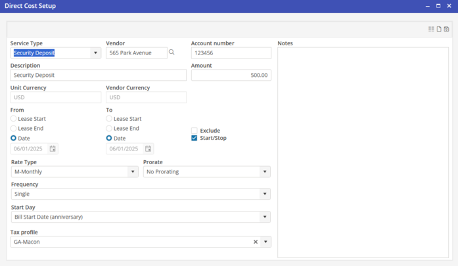458x266 pixels.
Task: Click the save disk icon
Action: pyautogui.click(x=447, y=29)
